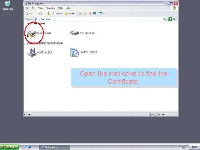The height and width of the screenshot is (150, 200).
Task: Click the Start button on taskbar
Action: 8,147
